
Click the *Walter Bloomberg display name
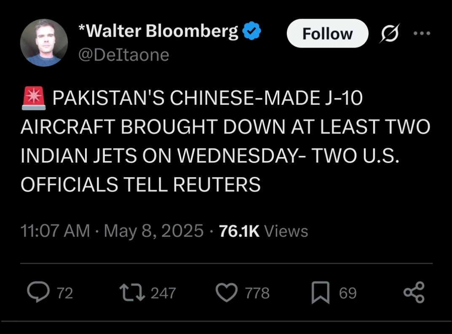(x=158, y=32)
